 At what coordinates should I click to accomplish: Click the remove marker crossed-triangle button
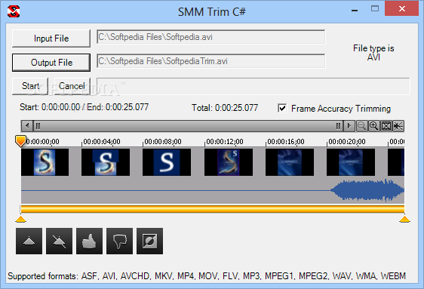(x=59, y=241)
